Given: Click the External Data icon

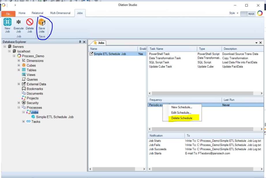Looking at the screenshot, I should (x=24, y=84).
